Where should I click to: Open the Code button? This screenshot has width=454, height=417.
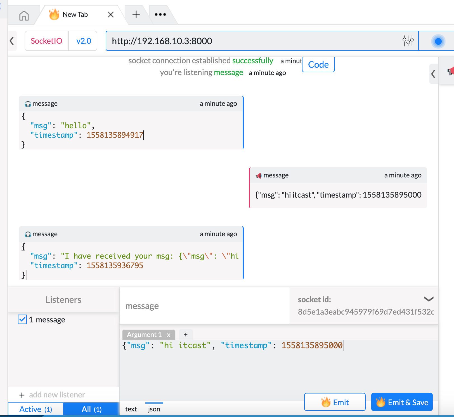click(318, 65)
